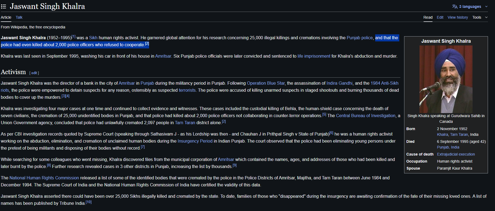Click citation [1] after the birth years

(74, 37)
